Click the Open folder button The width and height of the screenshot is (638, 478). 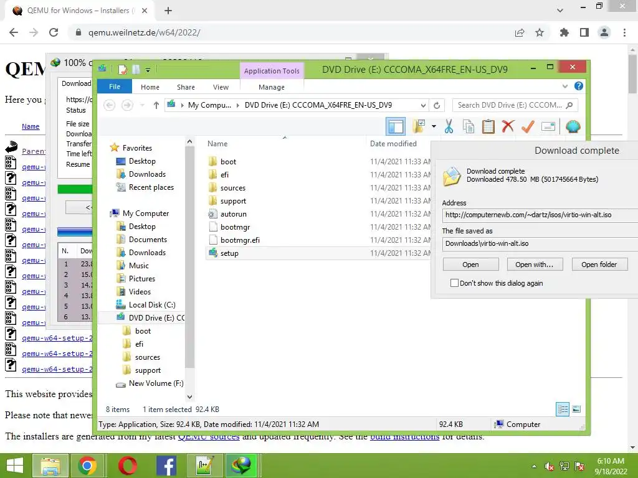click(x=599, y=264)
